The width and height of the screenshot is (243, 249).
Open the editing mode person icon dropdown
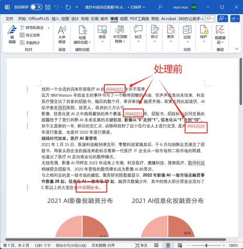coord(223,19)
